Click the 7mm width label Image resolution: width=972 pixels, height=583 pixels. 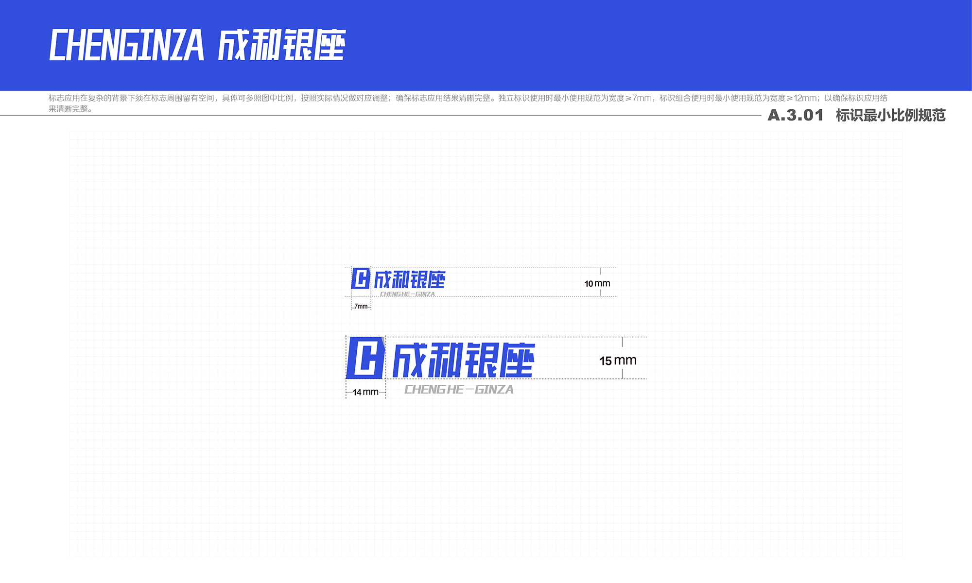click(361, 307)
